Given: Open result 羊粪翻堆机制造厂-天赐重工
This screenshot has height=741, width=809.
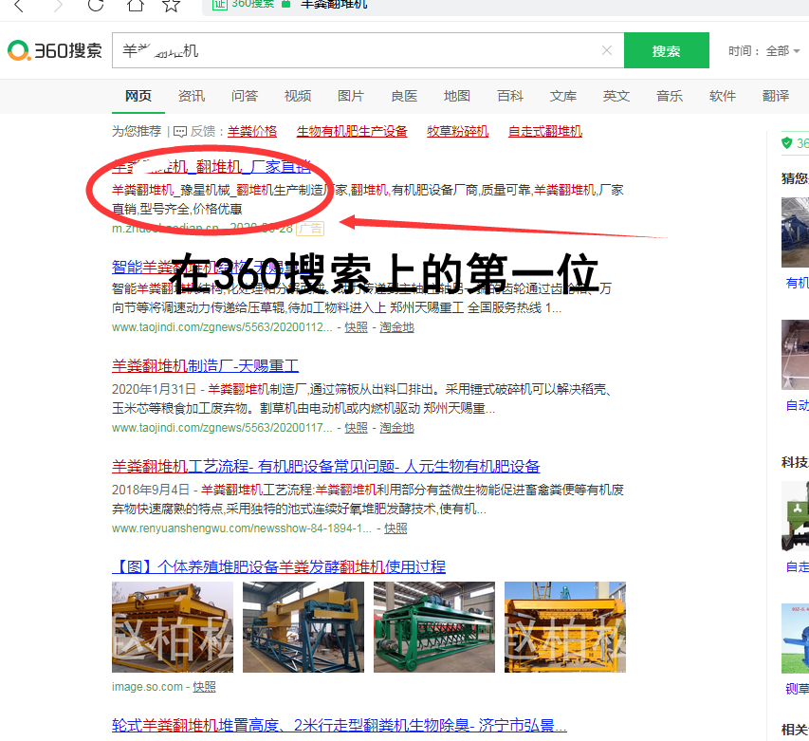Looking at the screenshot, I should [x=206, y=366].
